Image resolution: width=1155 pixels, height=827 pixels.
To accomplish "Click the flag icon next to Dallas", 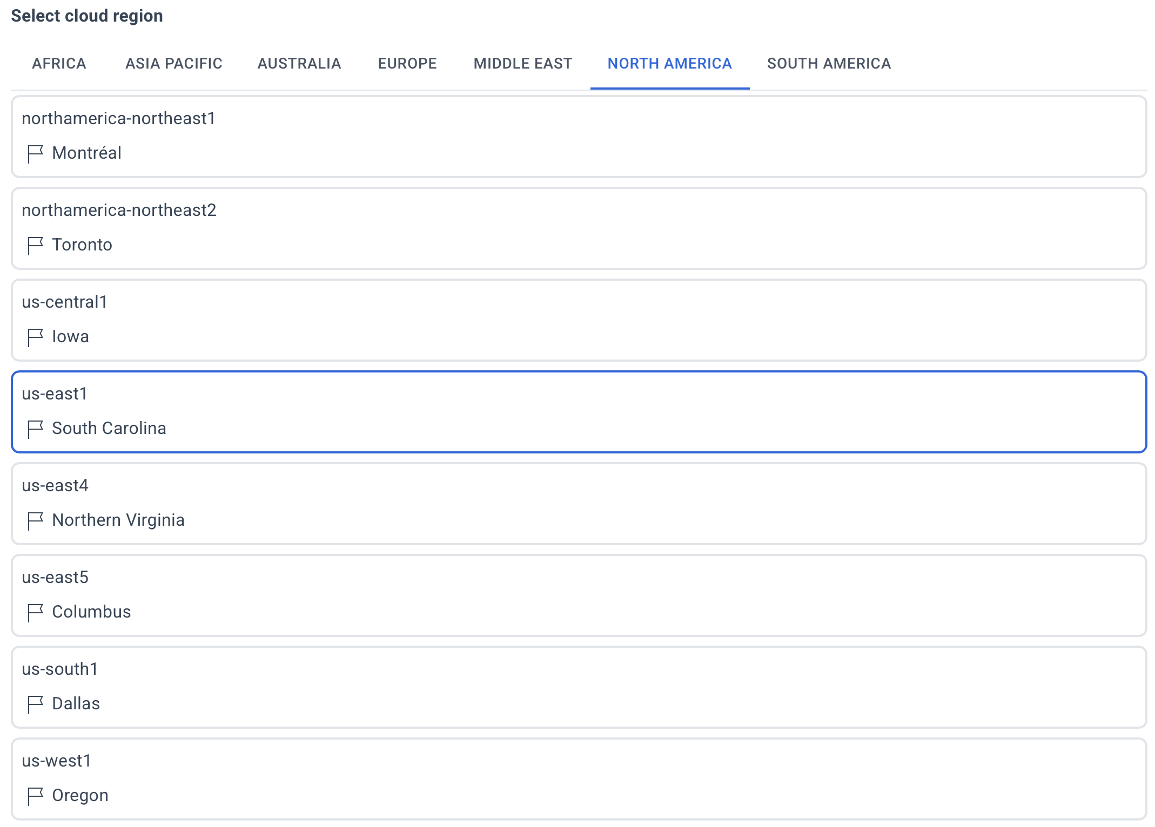I will [35, 704].
